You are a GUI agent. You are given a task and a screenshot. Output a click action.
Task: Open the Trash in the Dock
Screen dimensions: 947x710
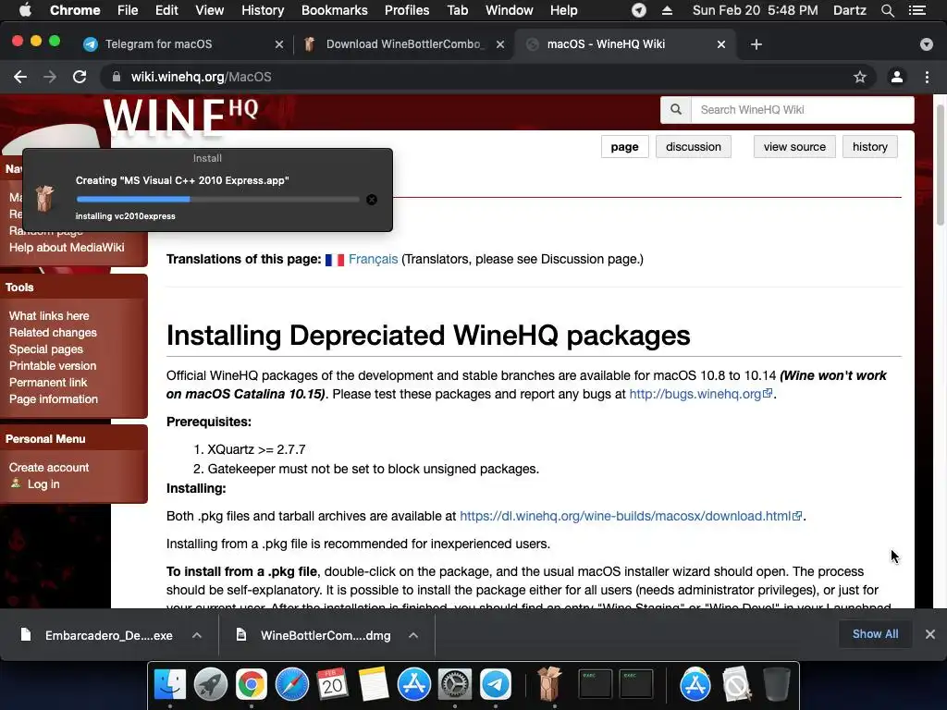[x=777, y=685]
